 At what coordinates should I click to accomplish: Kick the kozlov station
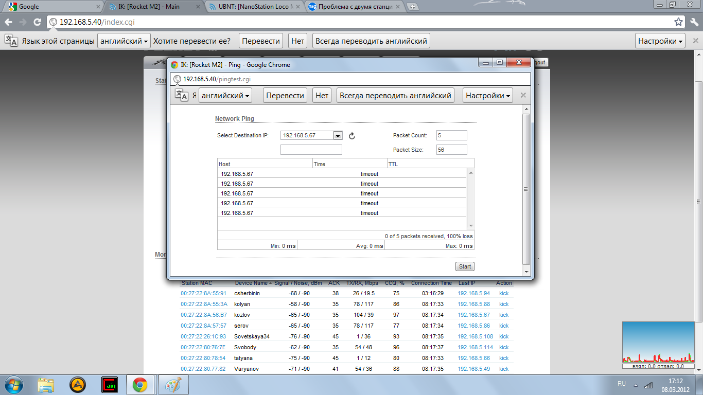click(x=503, y=315)
